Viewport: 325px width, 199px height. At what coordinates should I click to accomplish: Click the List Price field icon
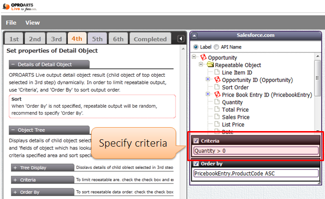[x=217, y=124]
